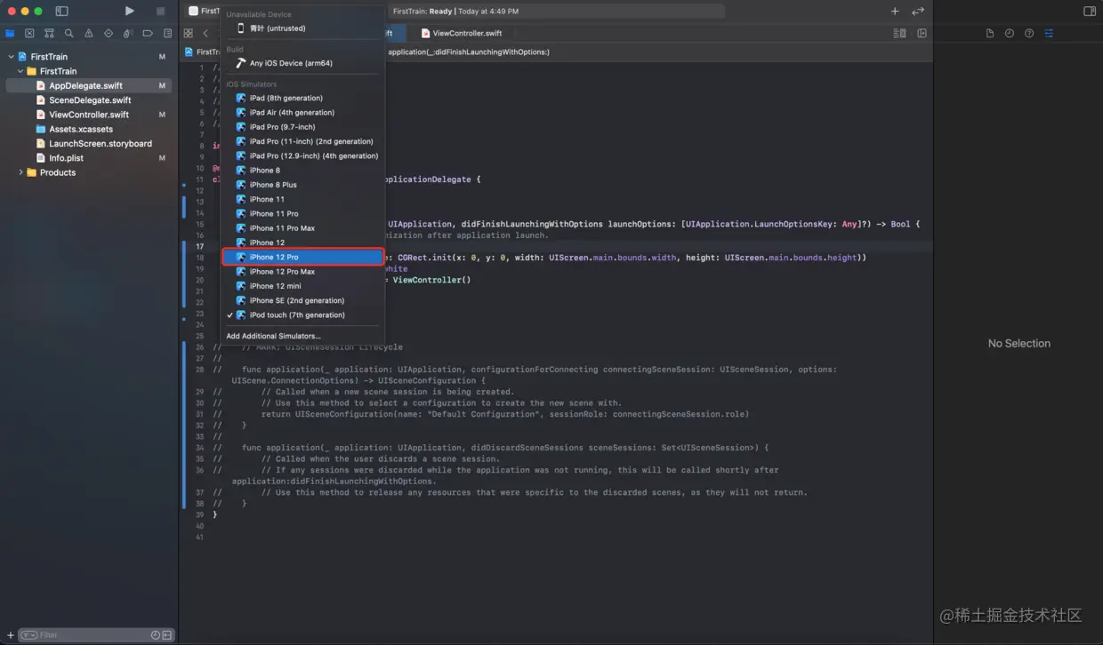Show the Attributes inspector
This screenshot has height=645, width=1103.
click(x=1049, y=33)
